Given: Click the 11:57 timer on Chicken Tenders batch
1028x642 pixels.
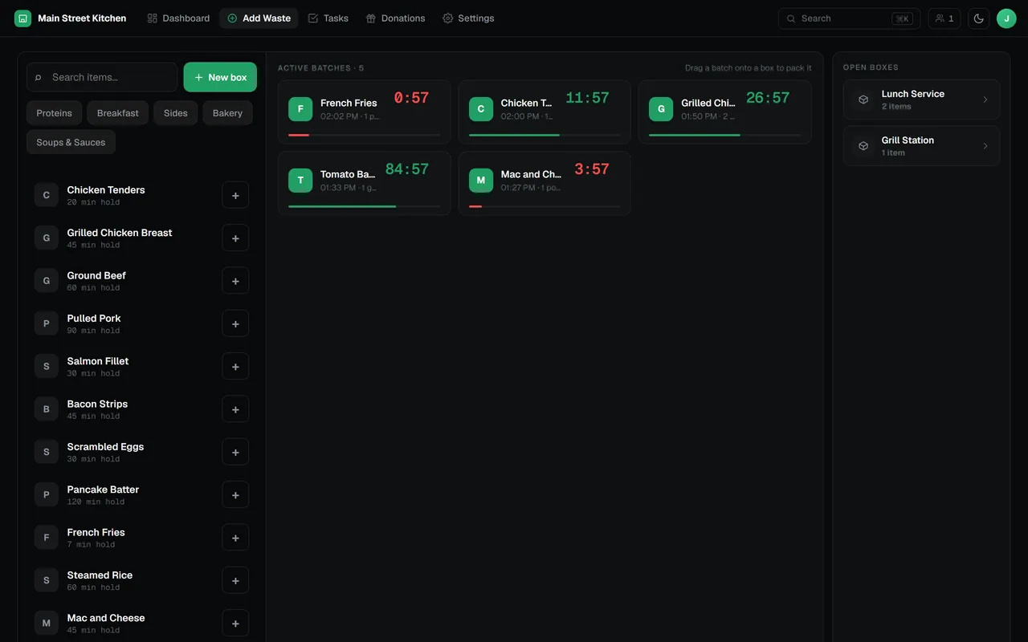Looking at the screenshot, I should click(x=587, y=98).
